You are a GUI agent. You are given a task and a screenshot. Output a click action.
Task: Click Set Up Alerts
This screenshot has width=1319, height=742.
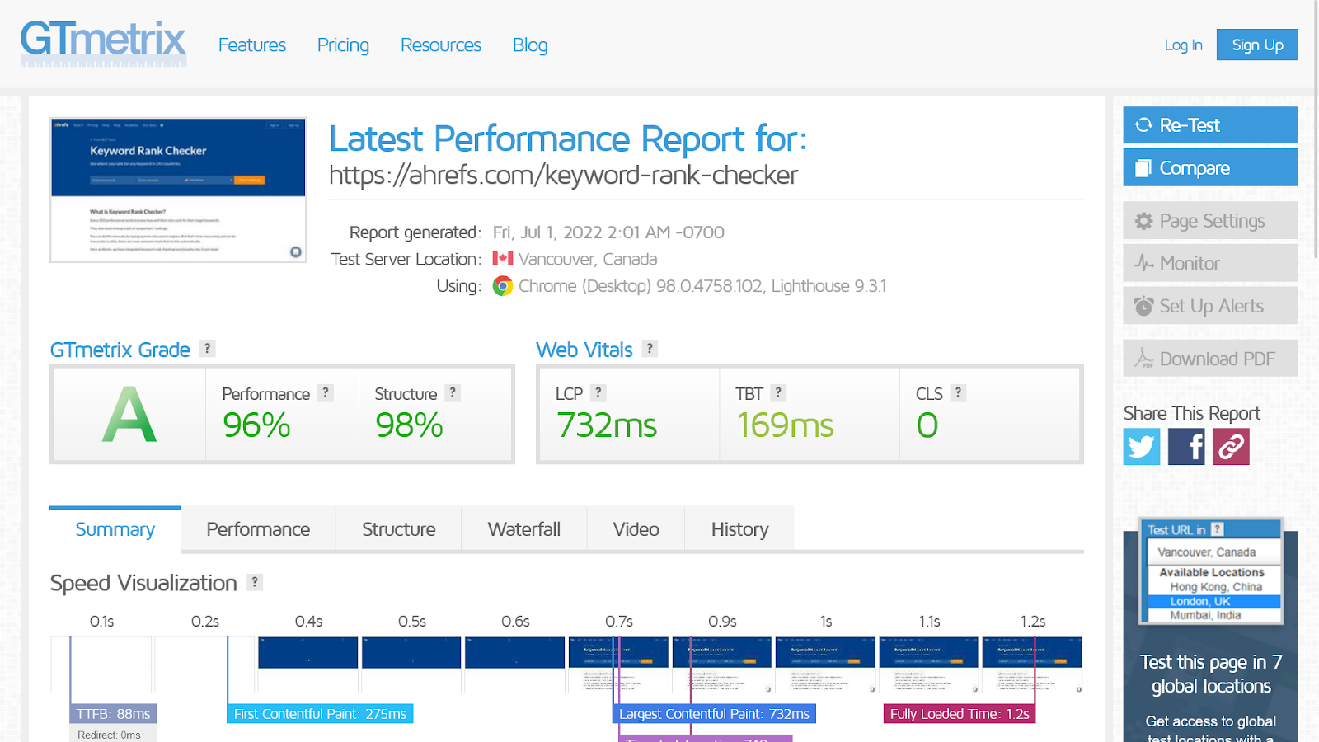click(x=1210, y=306)
